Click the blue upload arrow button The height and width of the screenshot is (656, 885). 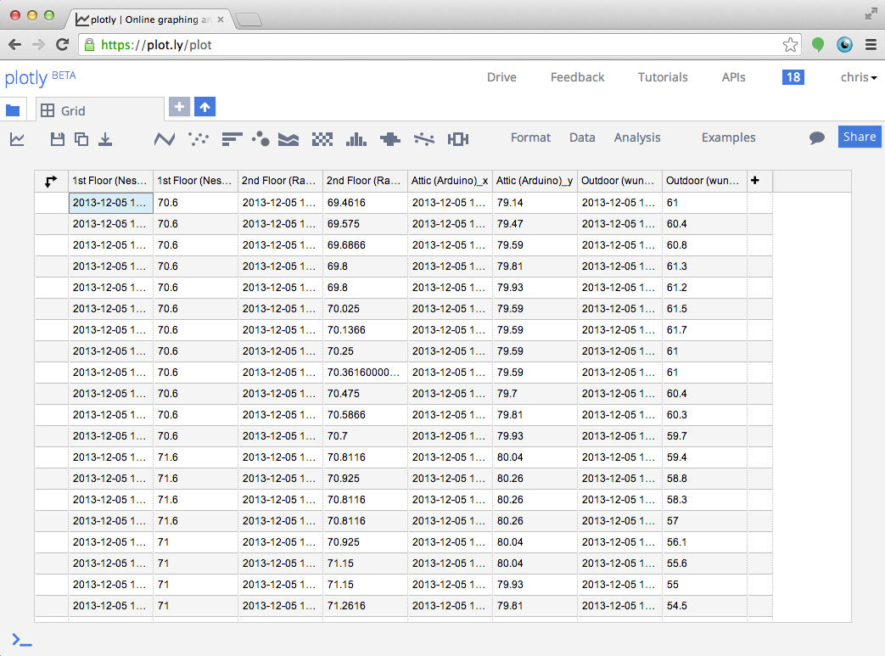(204, 107)
